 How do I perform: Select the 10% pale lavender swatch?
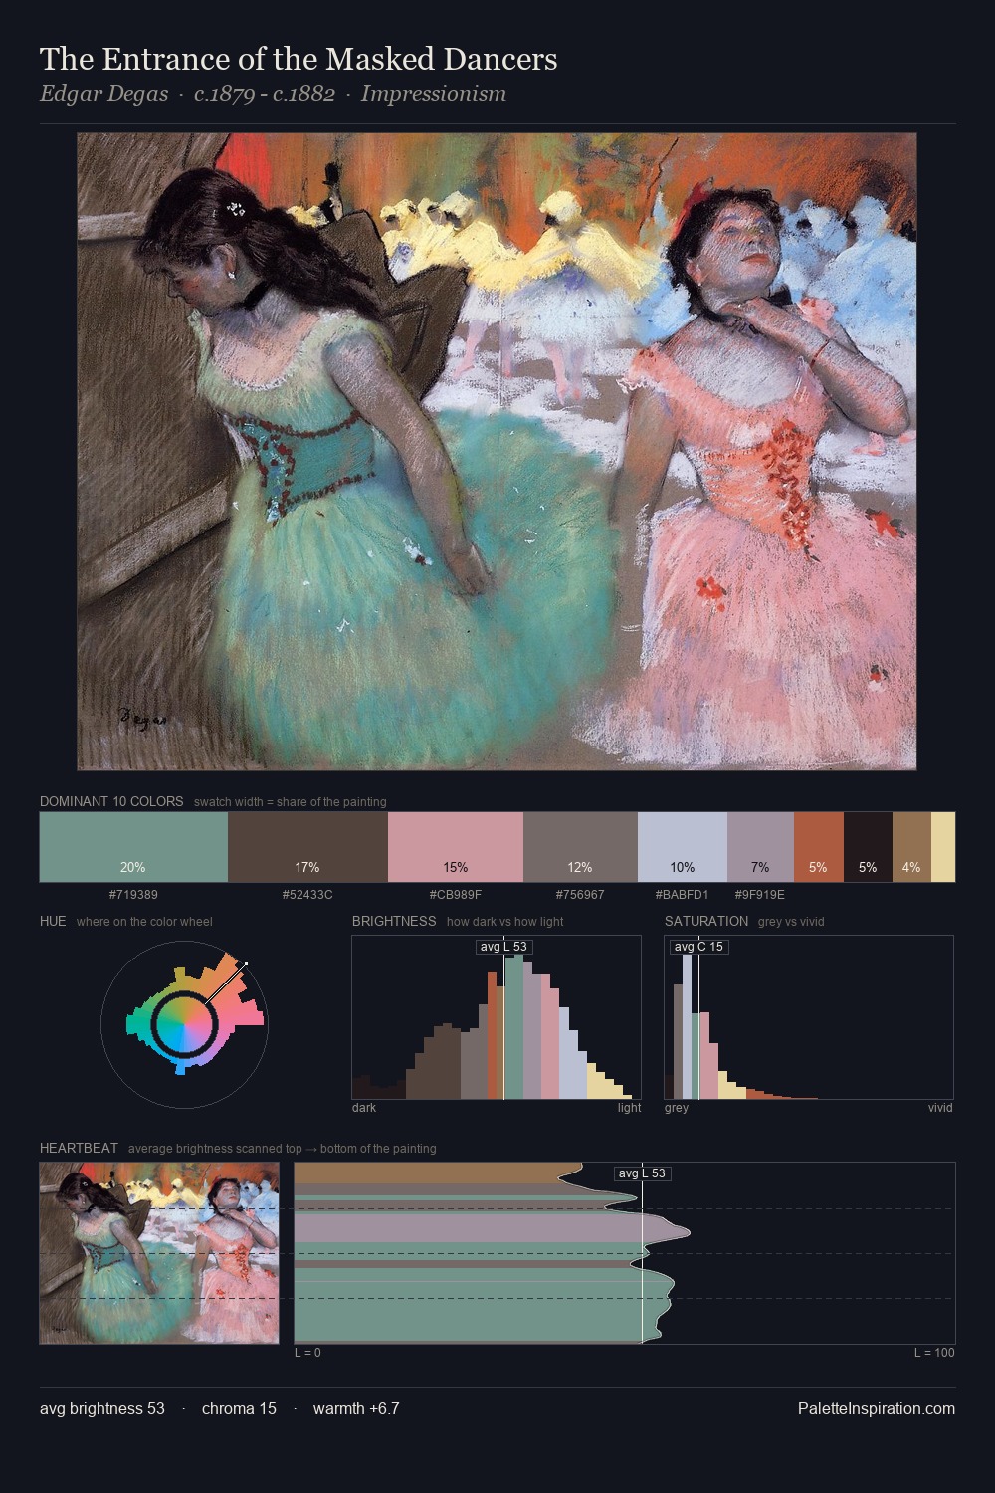[x=683, y=847]
